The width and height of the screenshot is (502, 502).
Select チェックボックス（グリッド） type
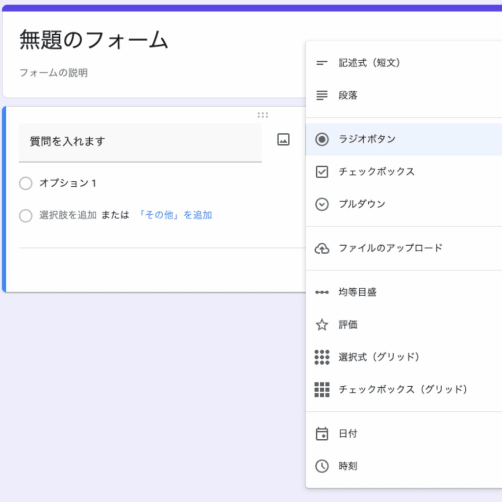tap(404, 390)
